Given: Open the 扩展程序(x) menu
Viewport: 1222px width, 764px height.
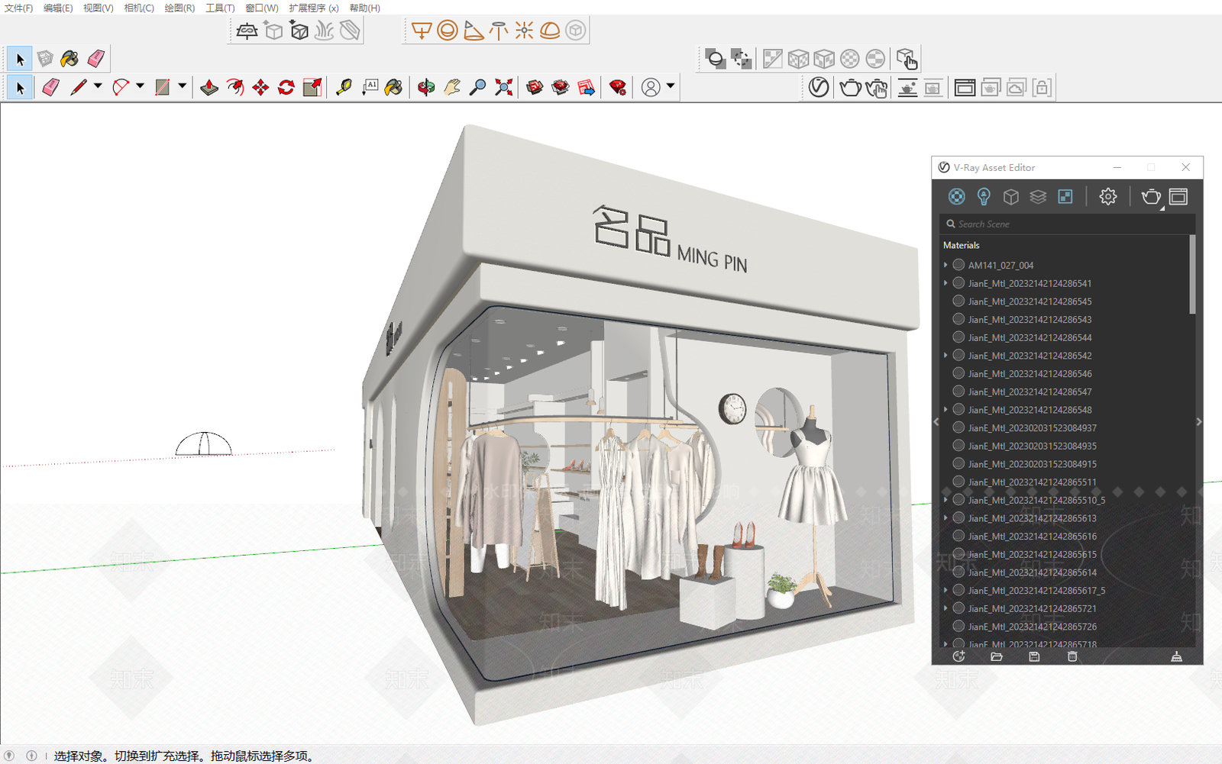Looking at the screenshot, I should [x=313, y=8].
